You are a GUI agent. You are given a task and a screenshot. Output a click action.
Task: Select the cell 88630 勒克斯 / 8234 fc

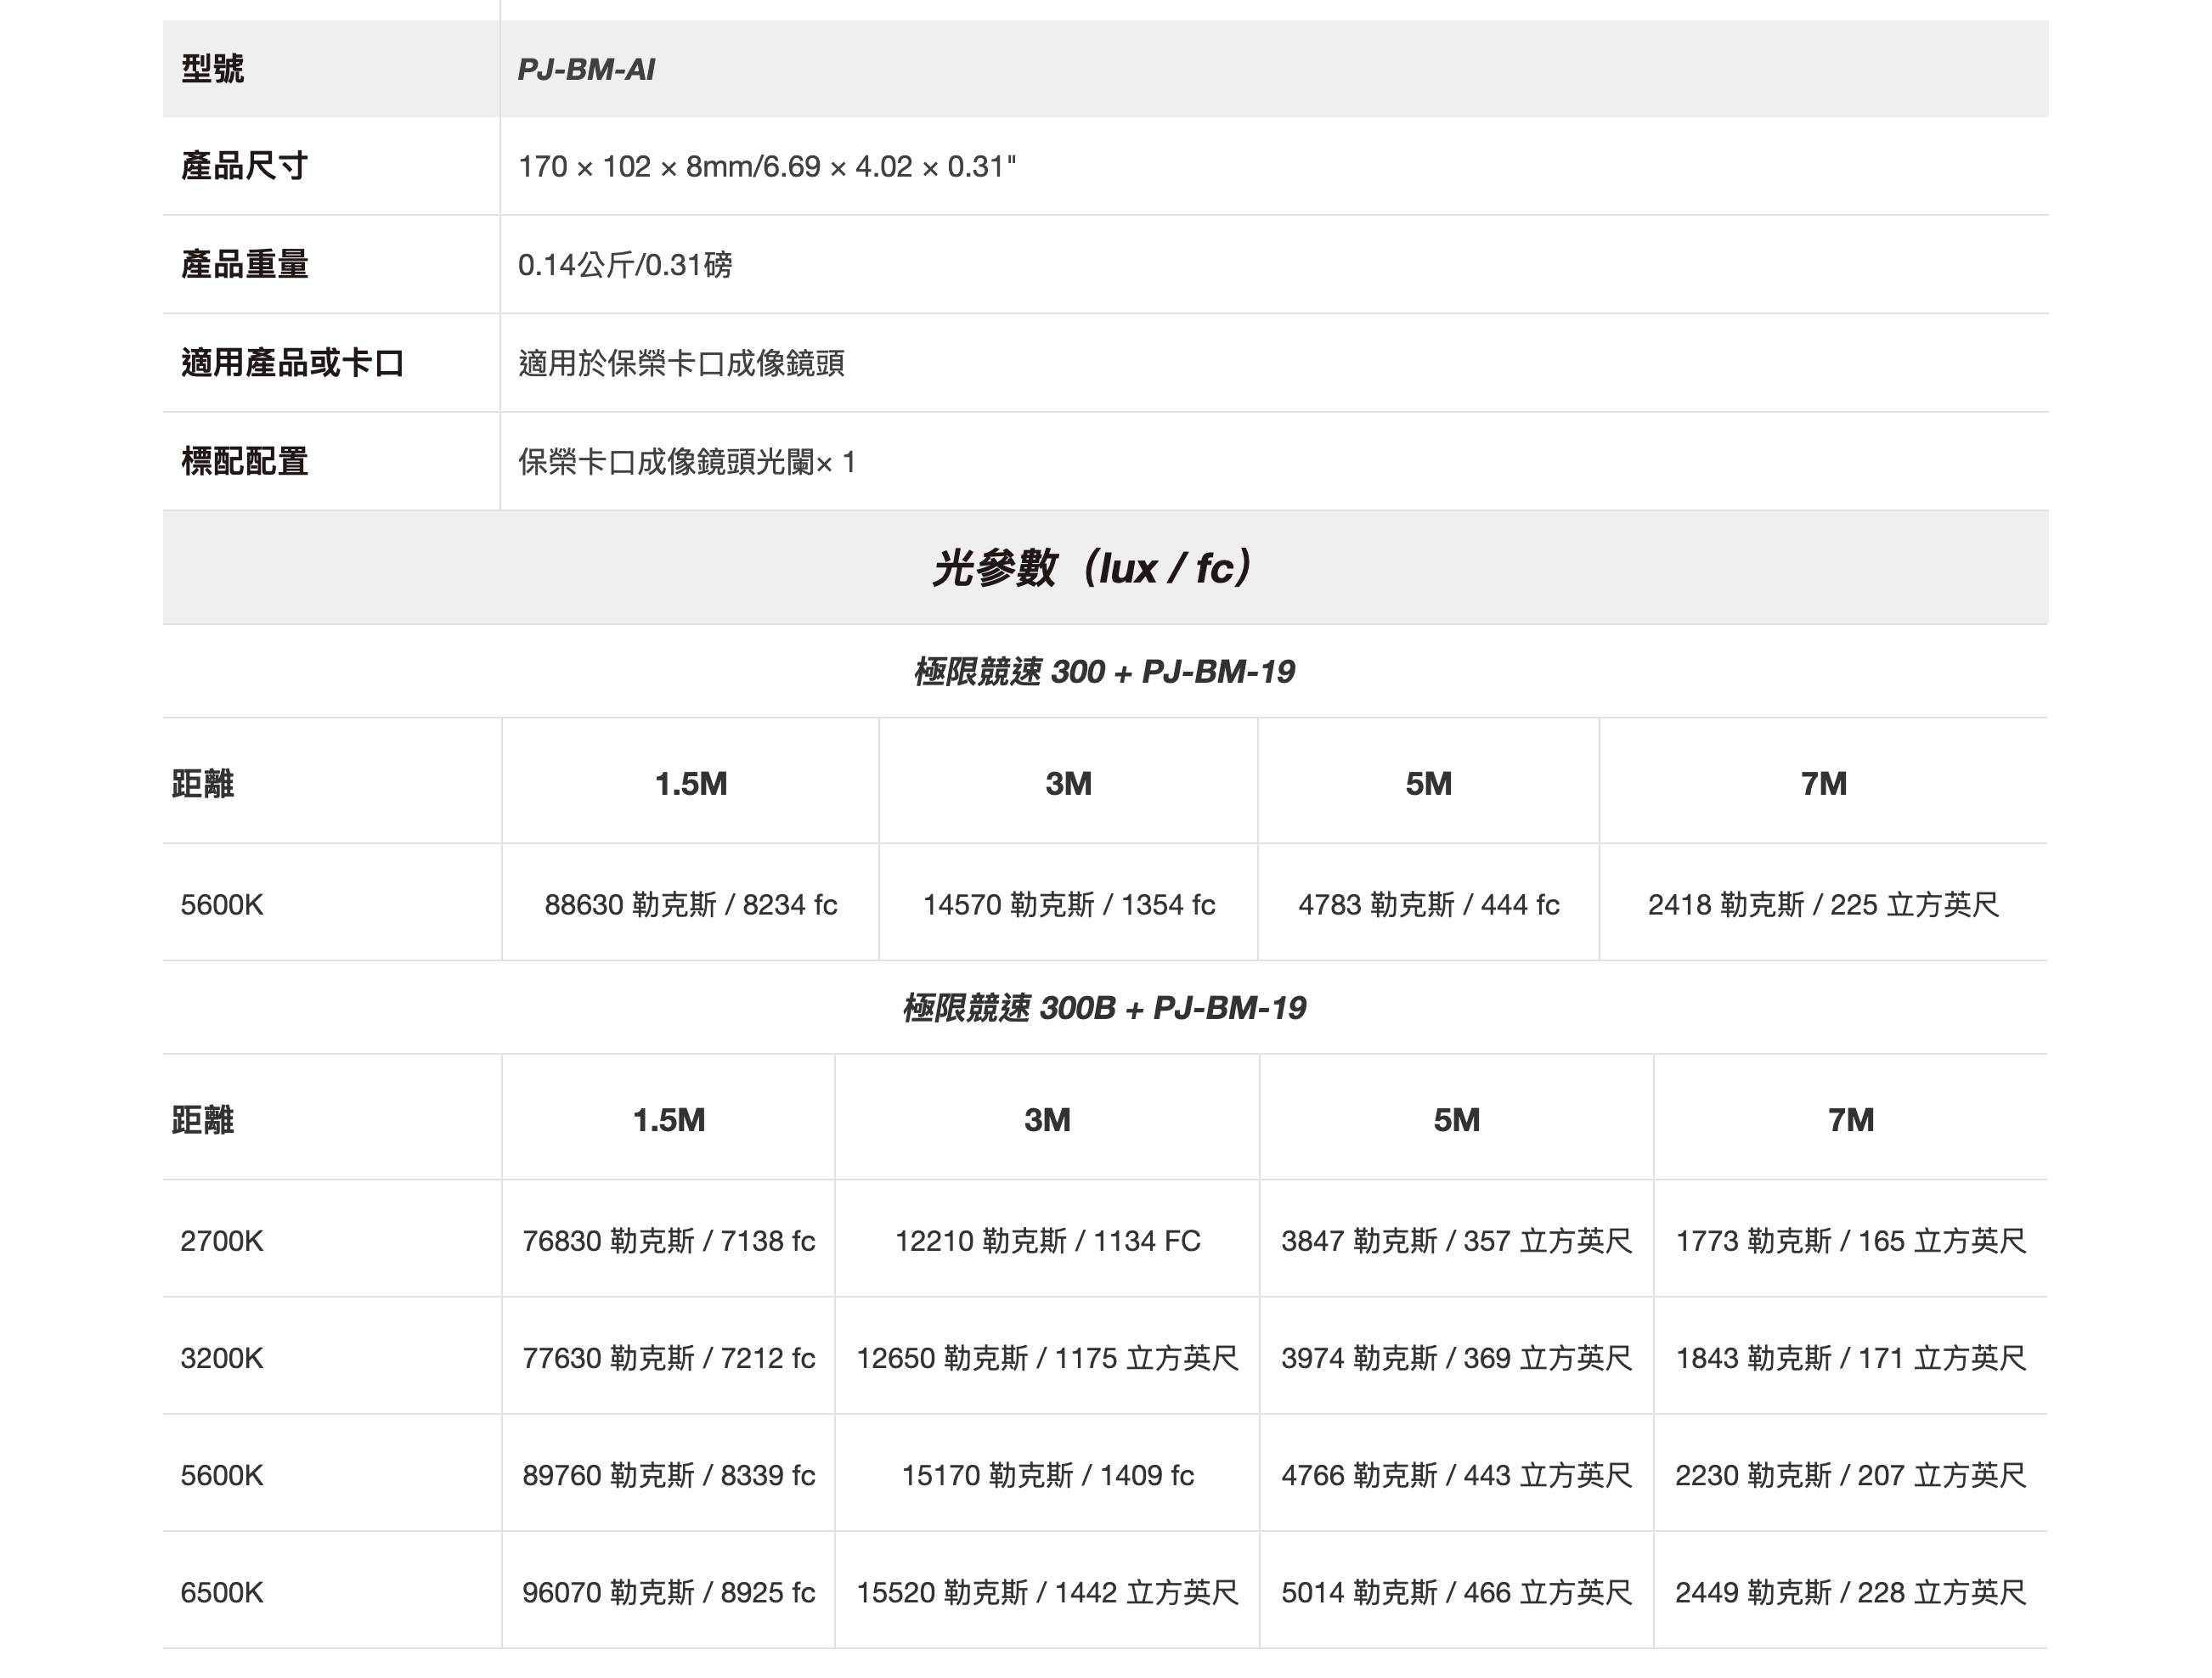[x=691, y=904]
